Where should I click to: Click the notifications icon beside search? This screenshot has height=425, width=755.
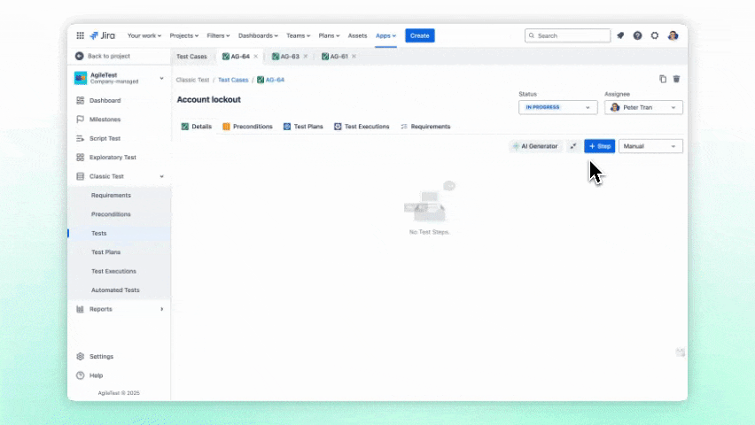(620, 35)
